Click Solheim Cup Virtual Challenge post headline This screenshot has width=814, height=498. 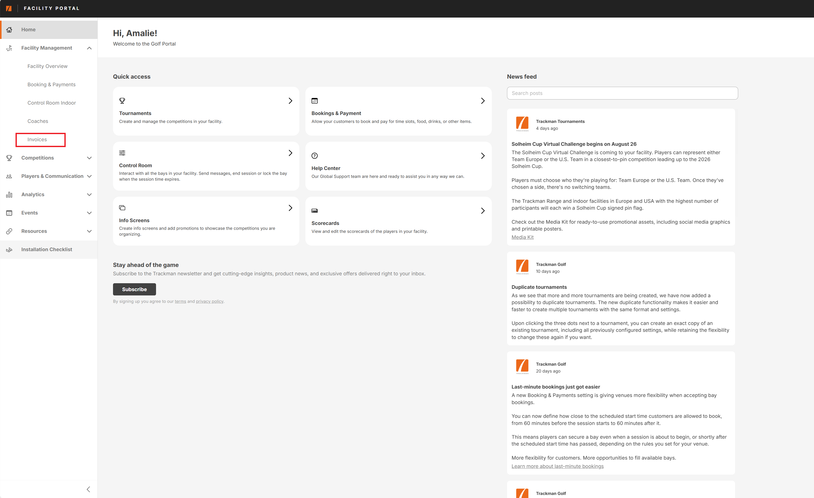[574, 144]
